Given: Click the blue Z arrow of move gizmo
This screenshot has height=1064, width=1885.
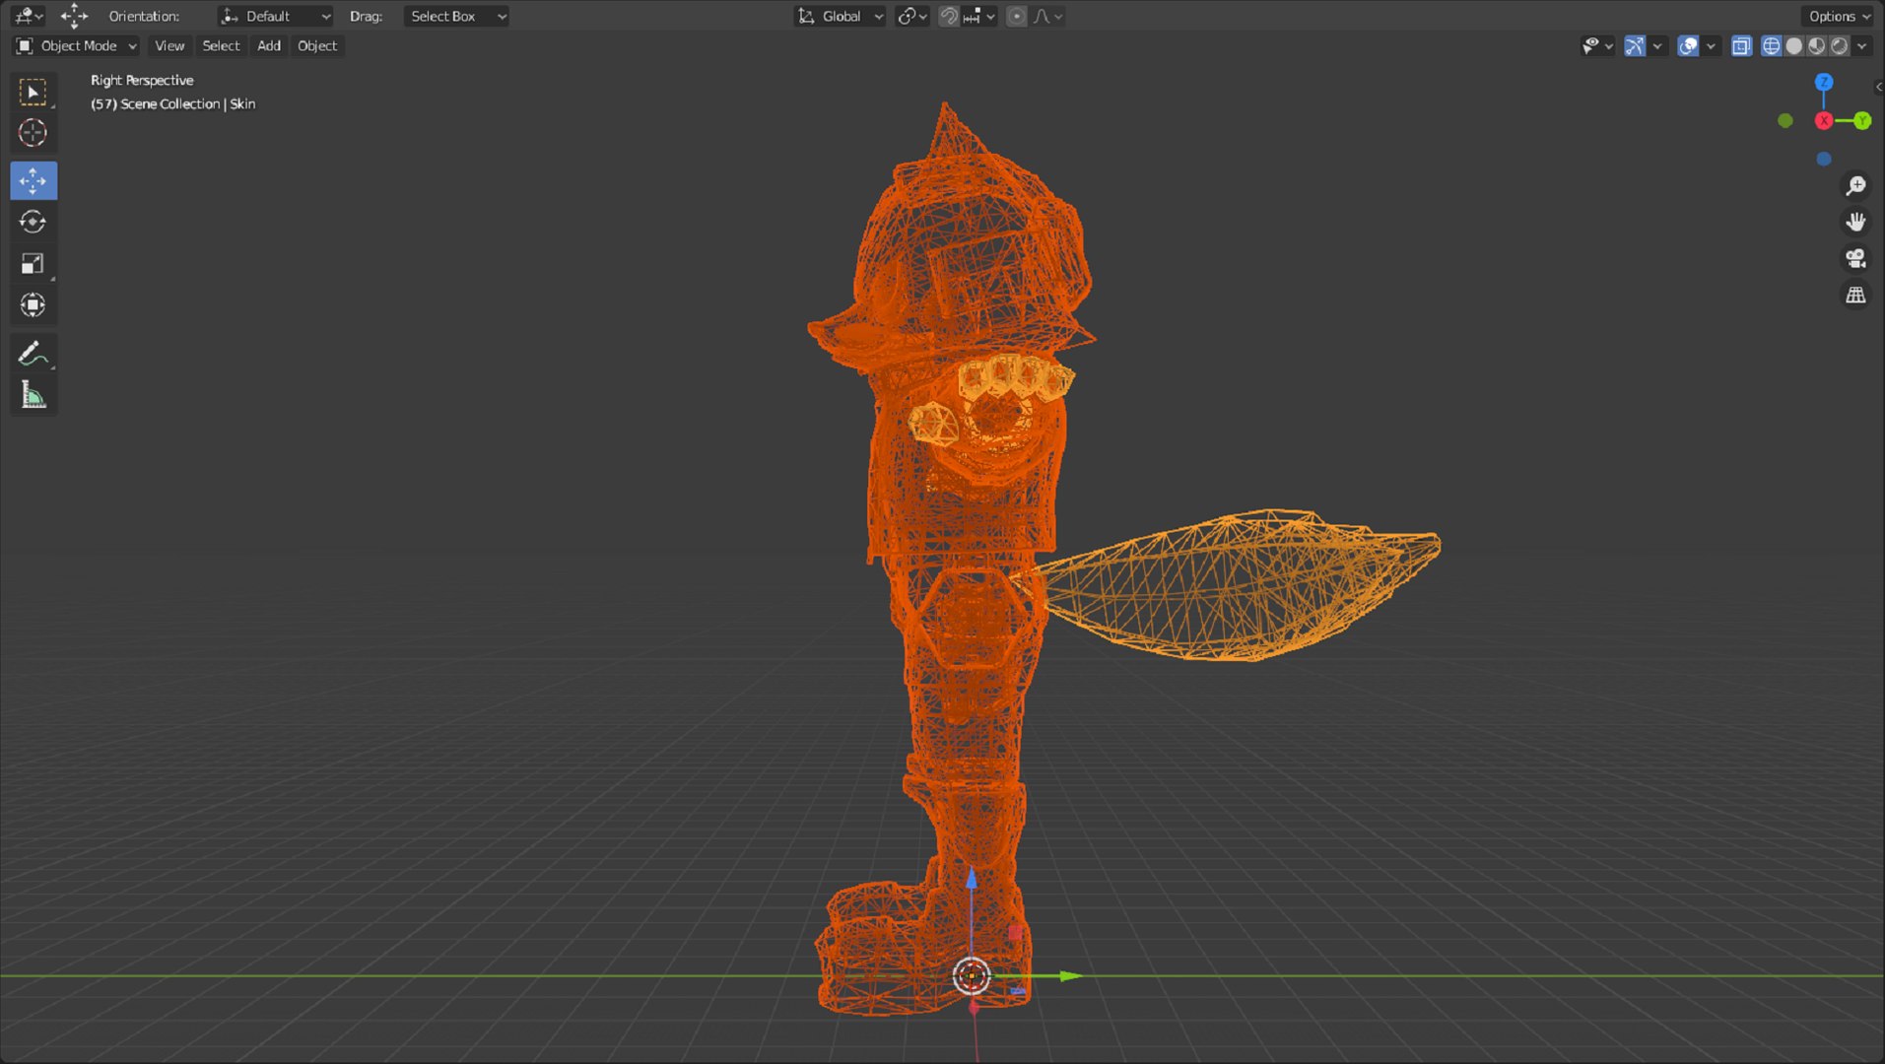Looking at the screenshot, I should click(x=972, y=877).
